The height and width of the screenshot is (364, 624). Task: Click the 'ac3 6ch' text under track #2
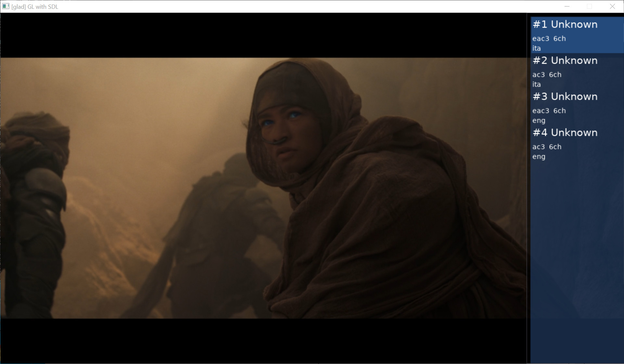pos(547,75)
